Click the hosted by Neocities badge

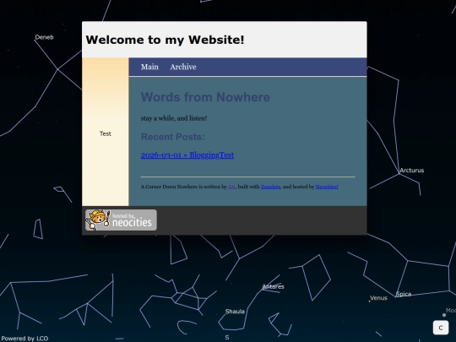point(121,220)
